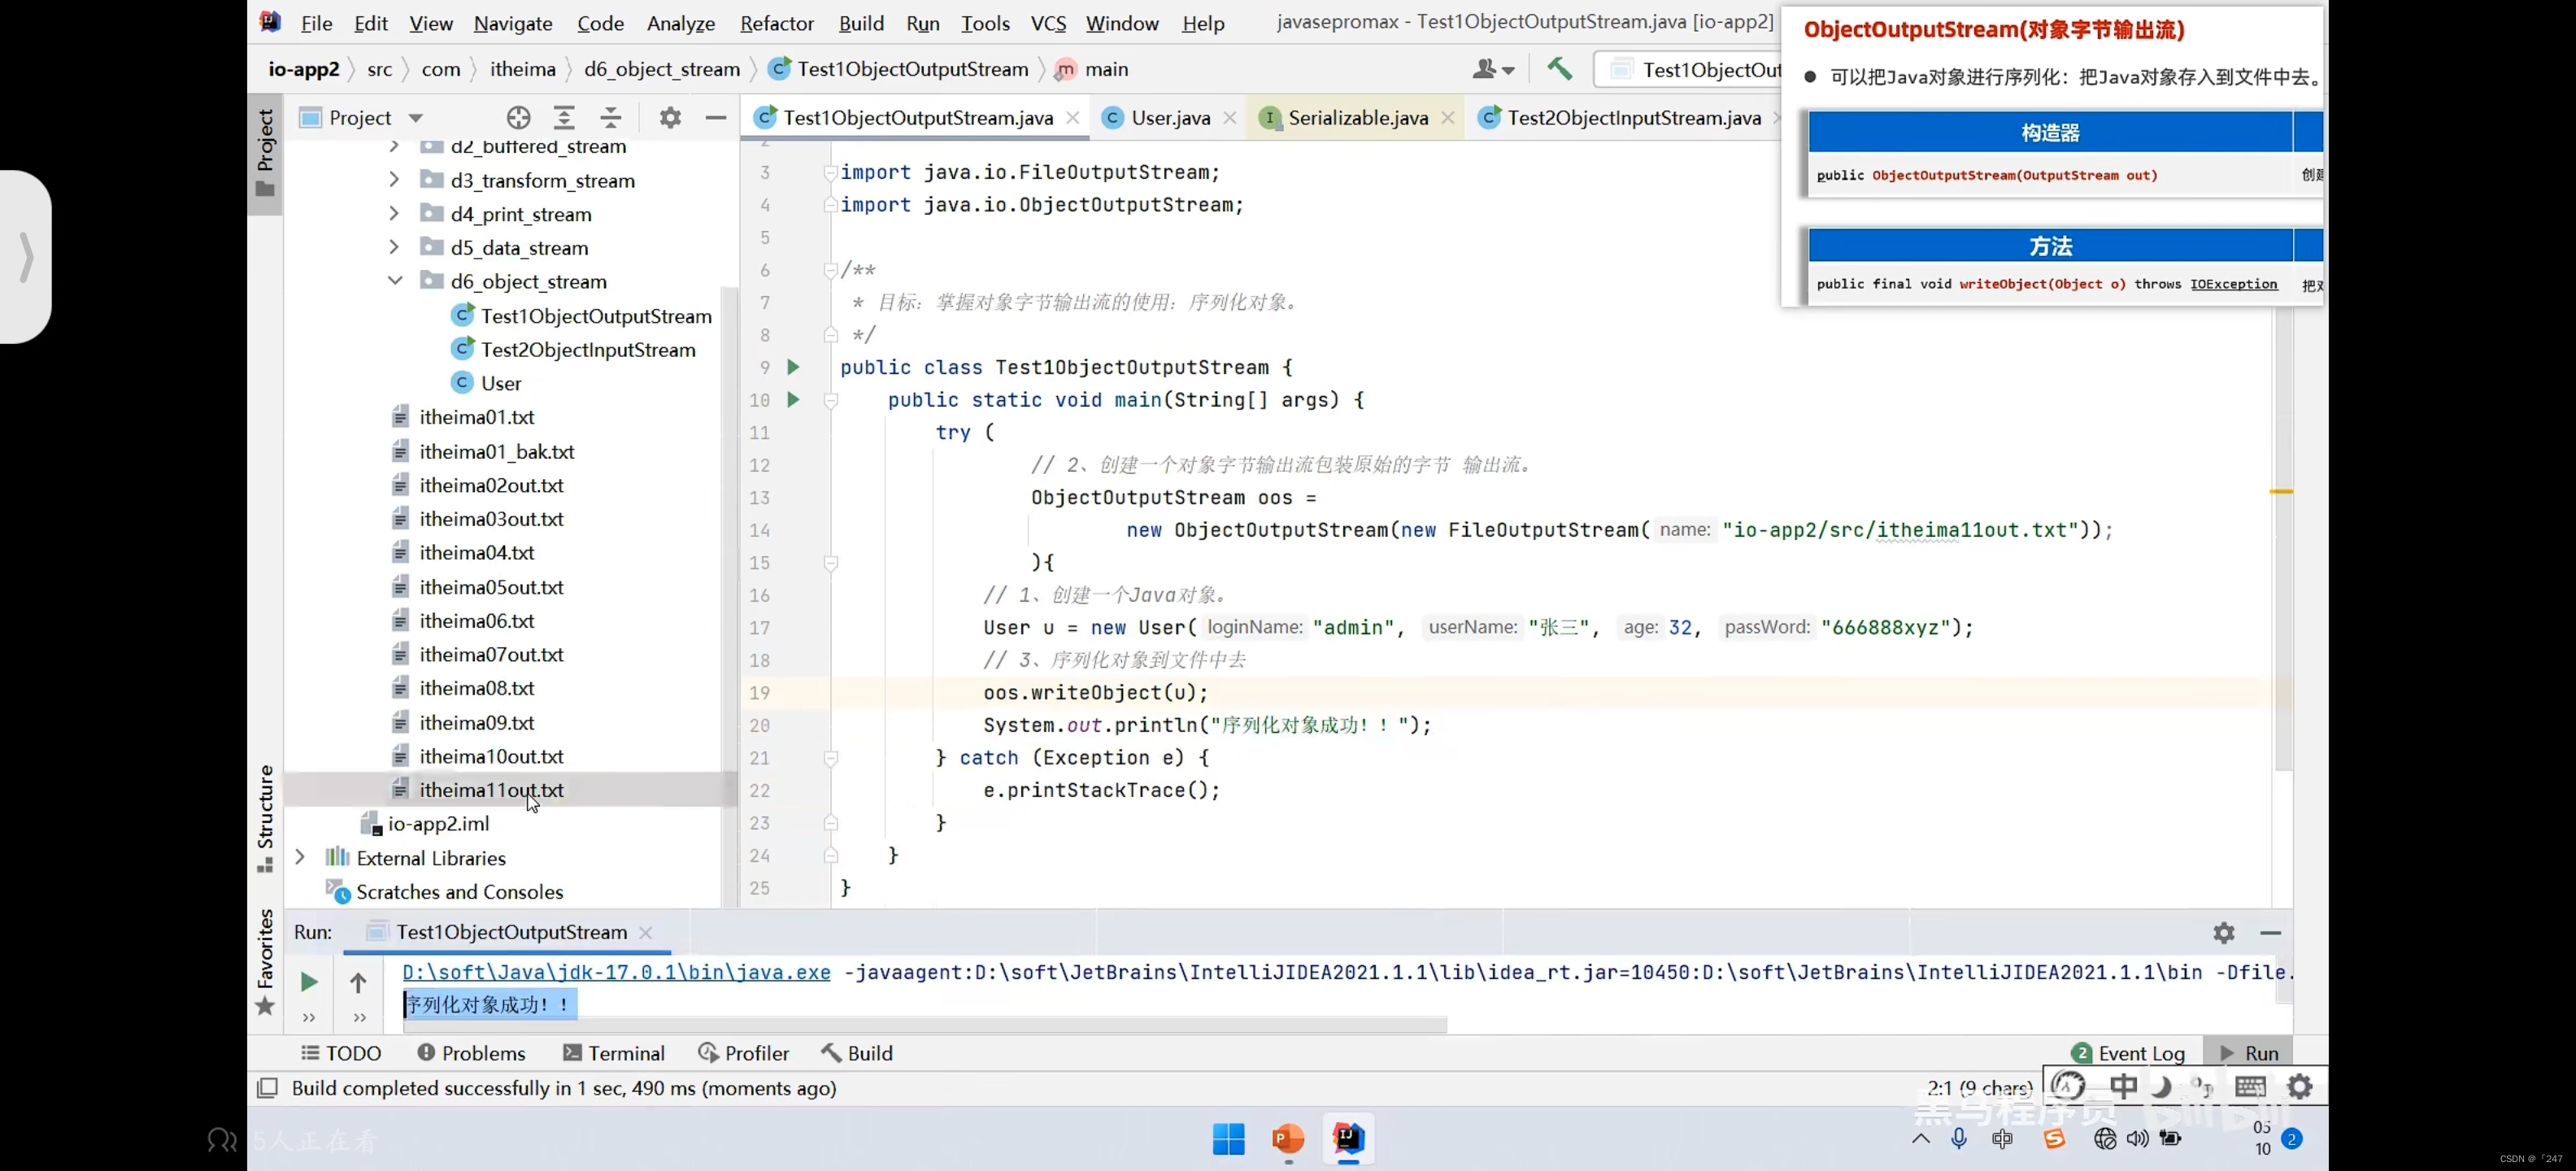Expand the d4_print_stream folder

point(394,214)
